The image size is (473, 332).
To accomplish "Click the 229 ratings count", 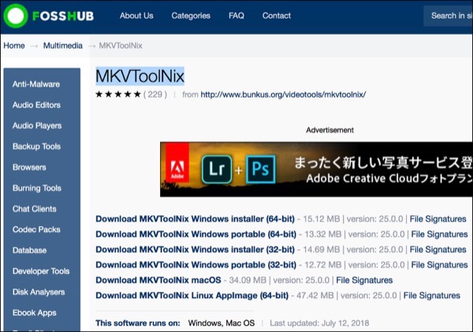I will pyautogui.click(x=155, y=94).
